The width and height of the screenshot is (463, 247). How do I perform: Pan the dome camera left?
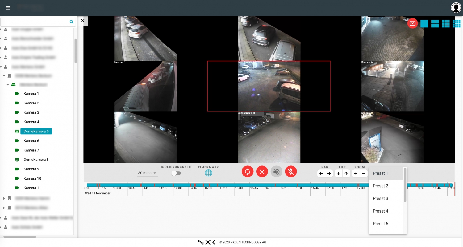(x=321, y=173)
